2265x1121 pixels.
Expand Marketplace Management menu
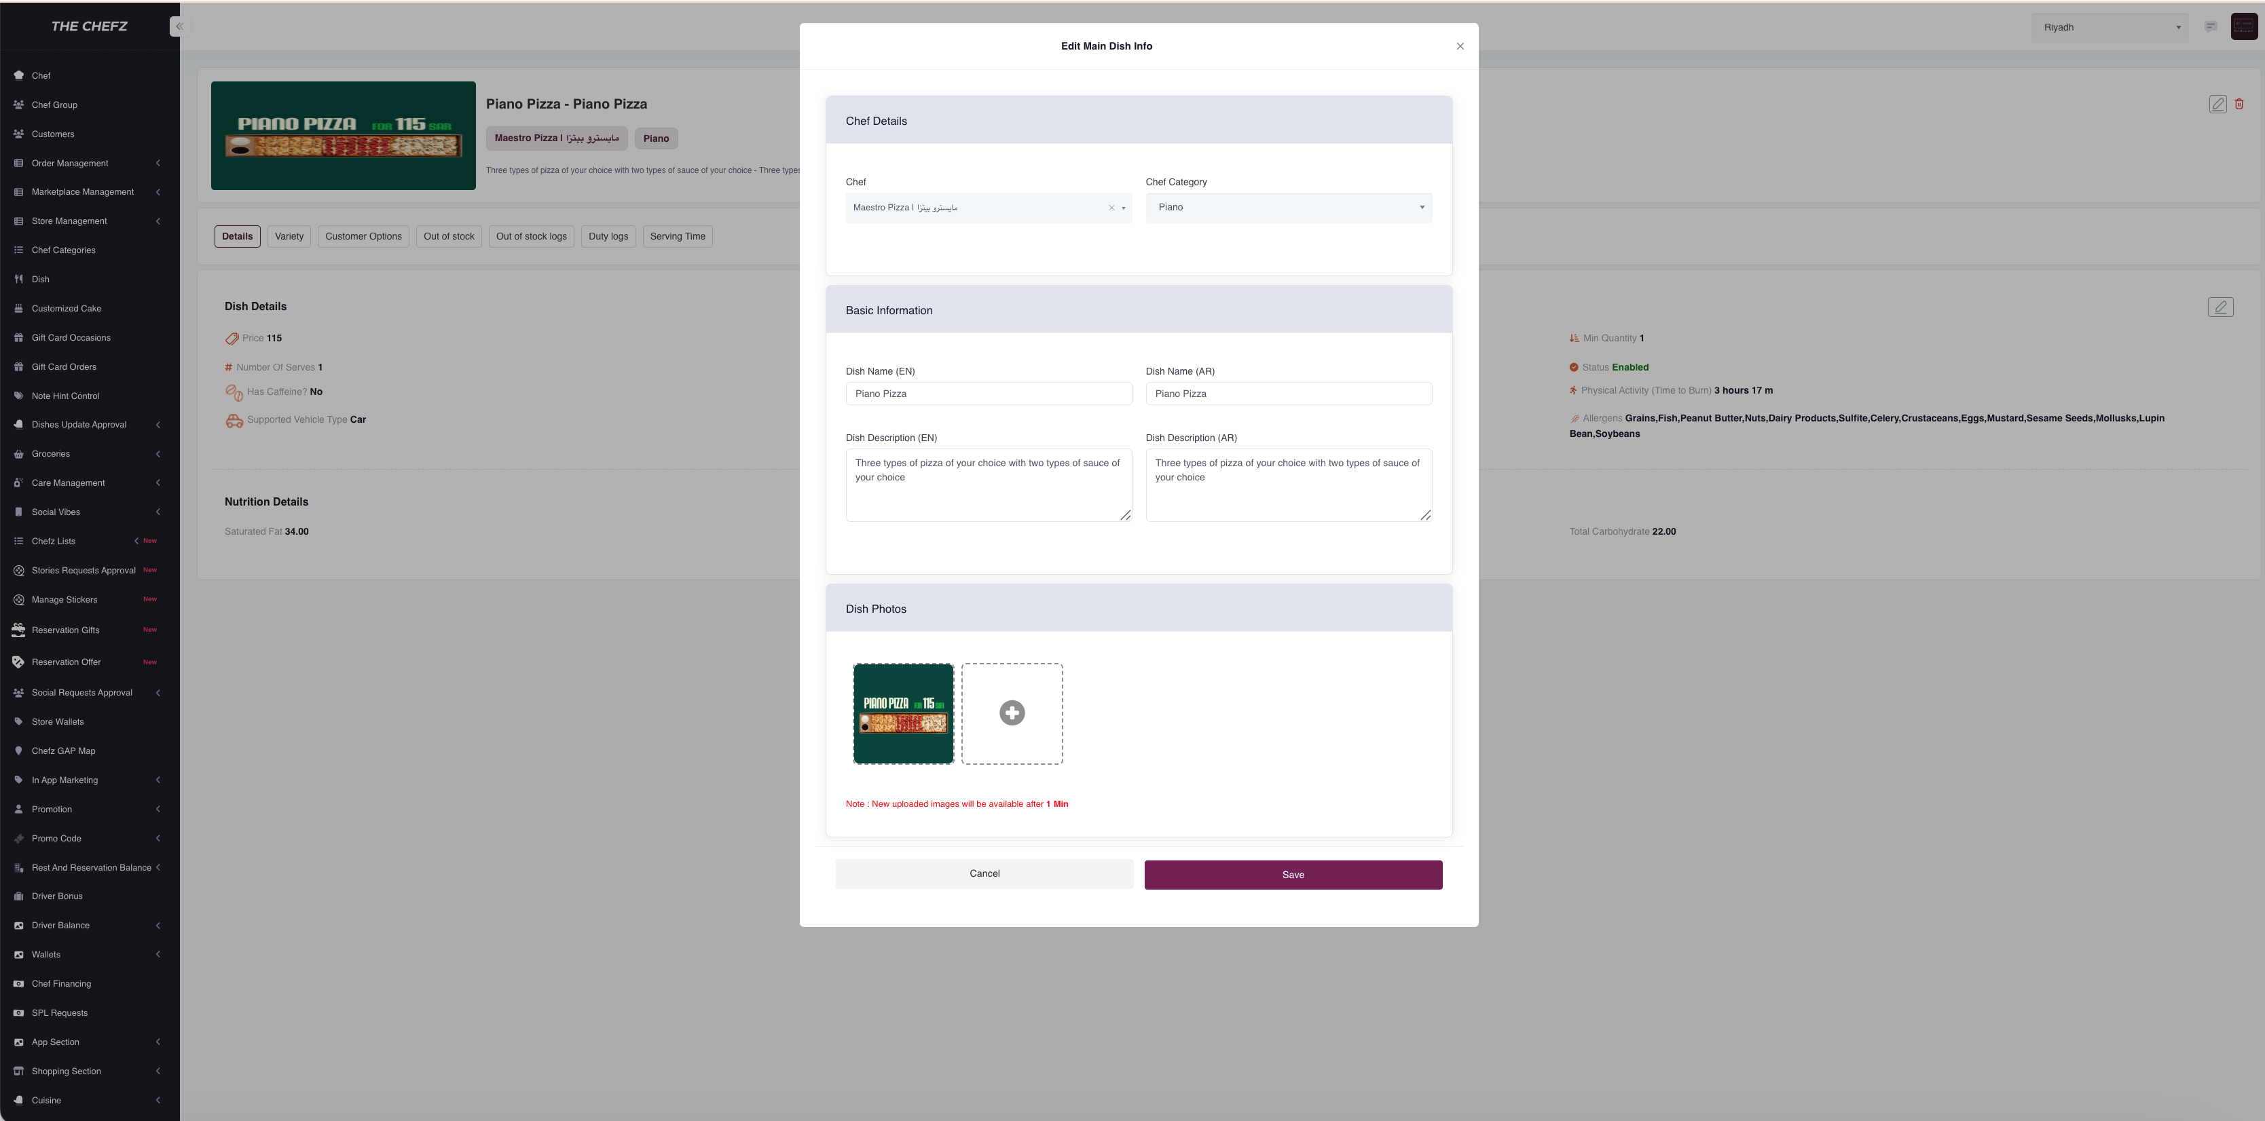[x=90, y=191]
